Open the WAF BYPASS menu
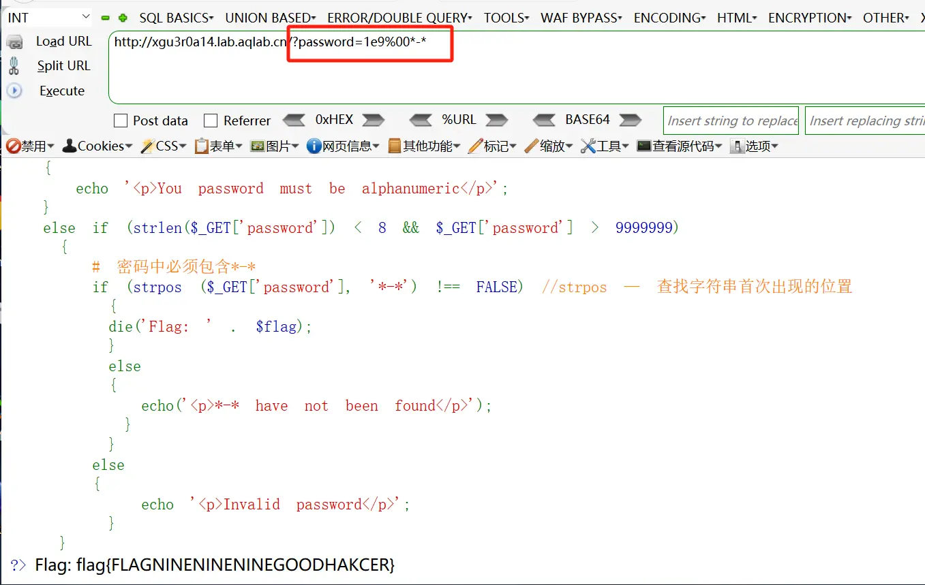The image size is (925, 585). [x=583, y=18]
